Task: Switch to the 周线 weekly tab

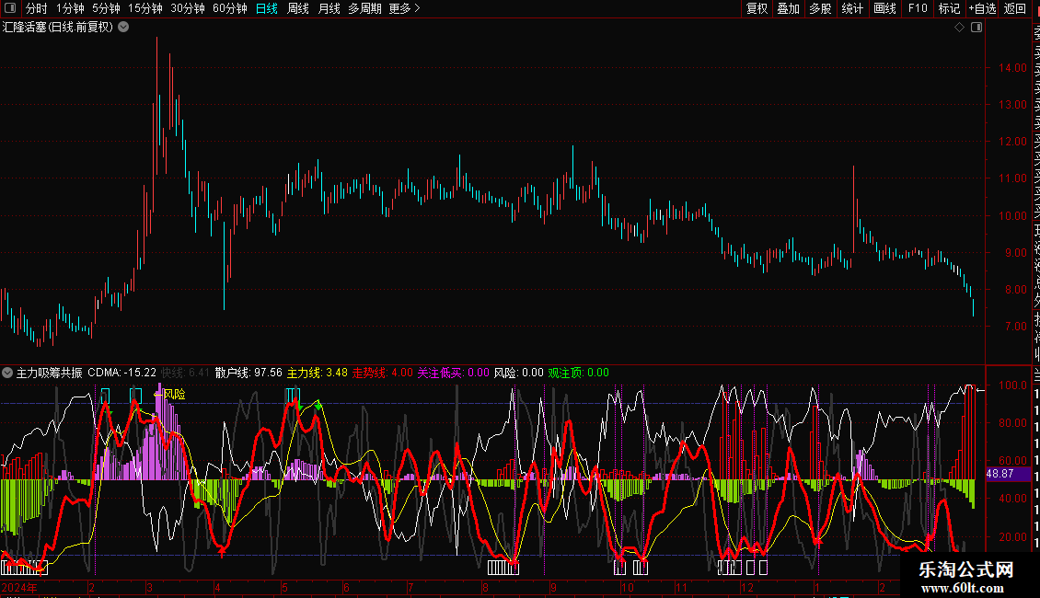Action: pos(298,8)
